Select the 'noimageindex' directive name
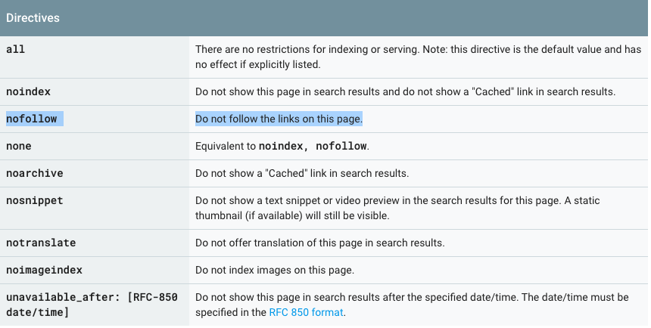Viewport: 651px width, 328px height. 44,270
